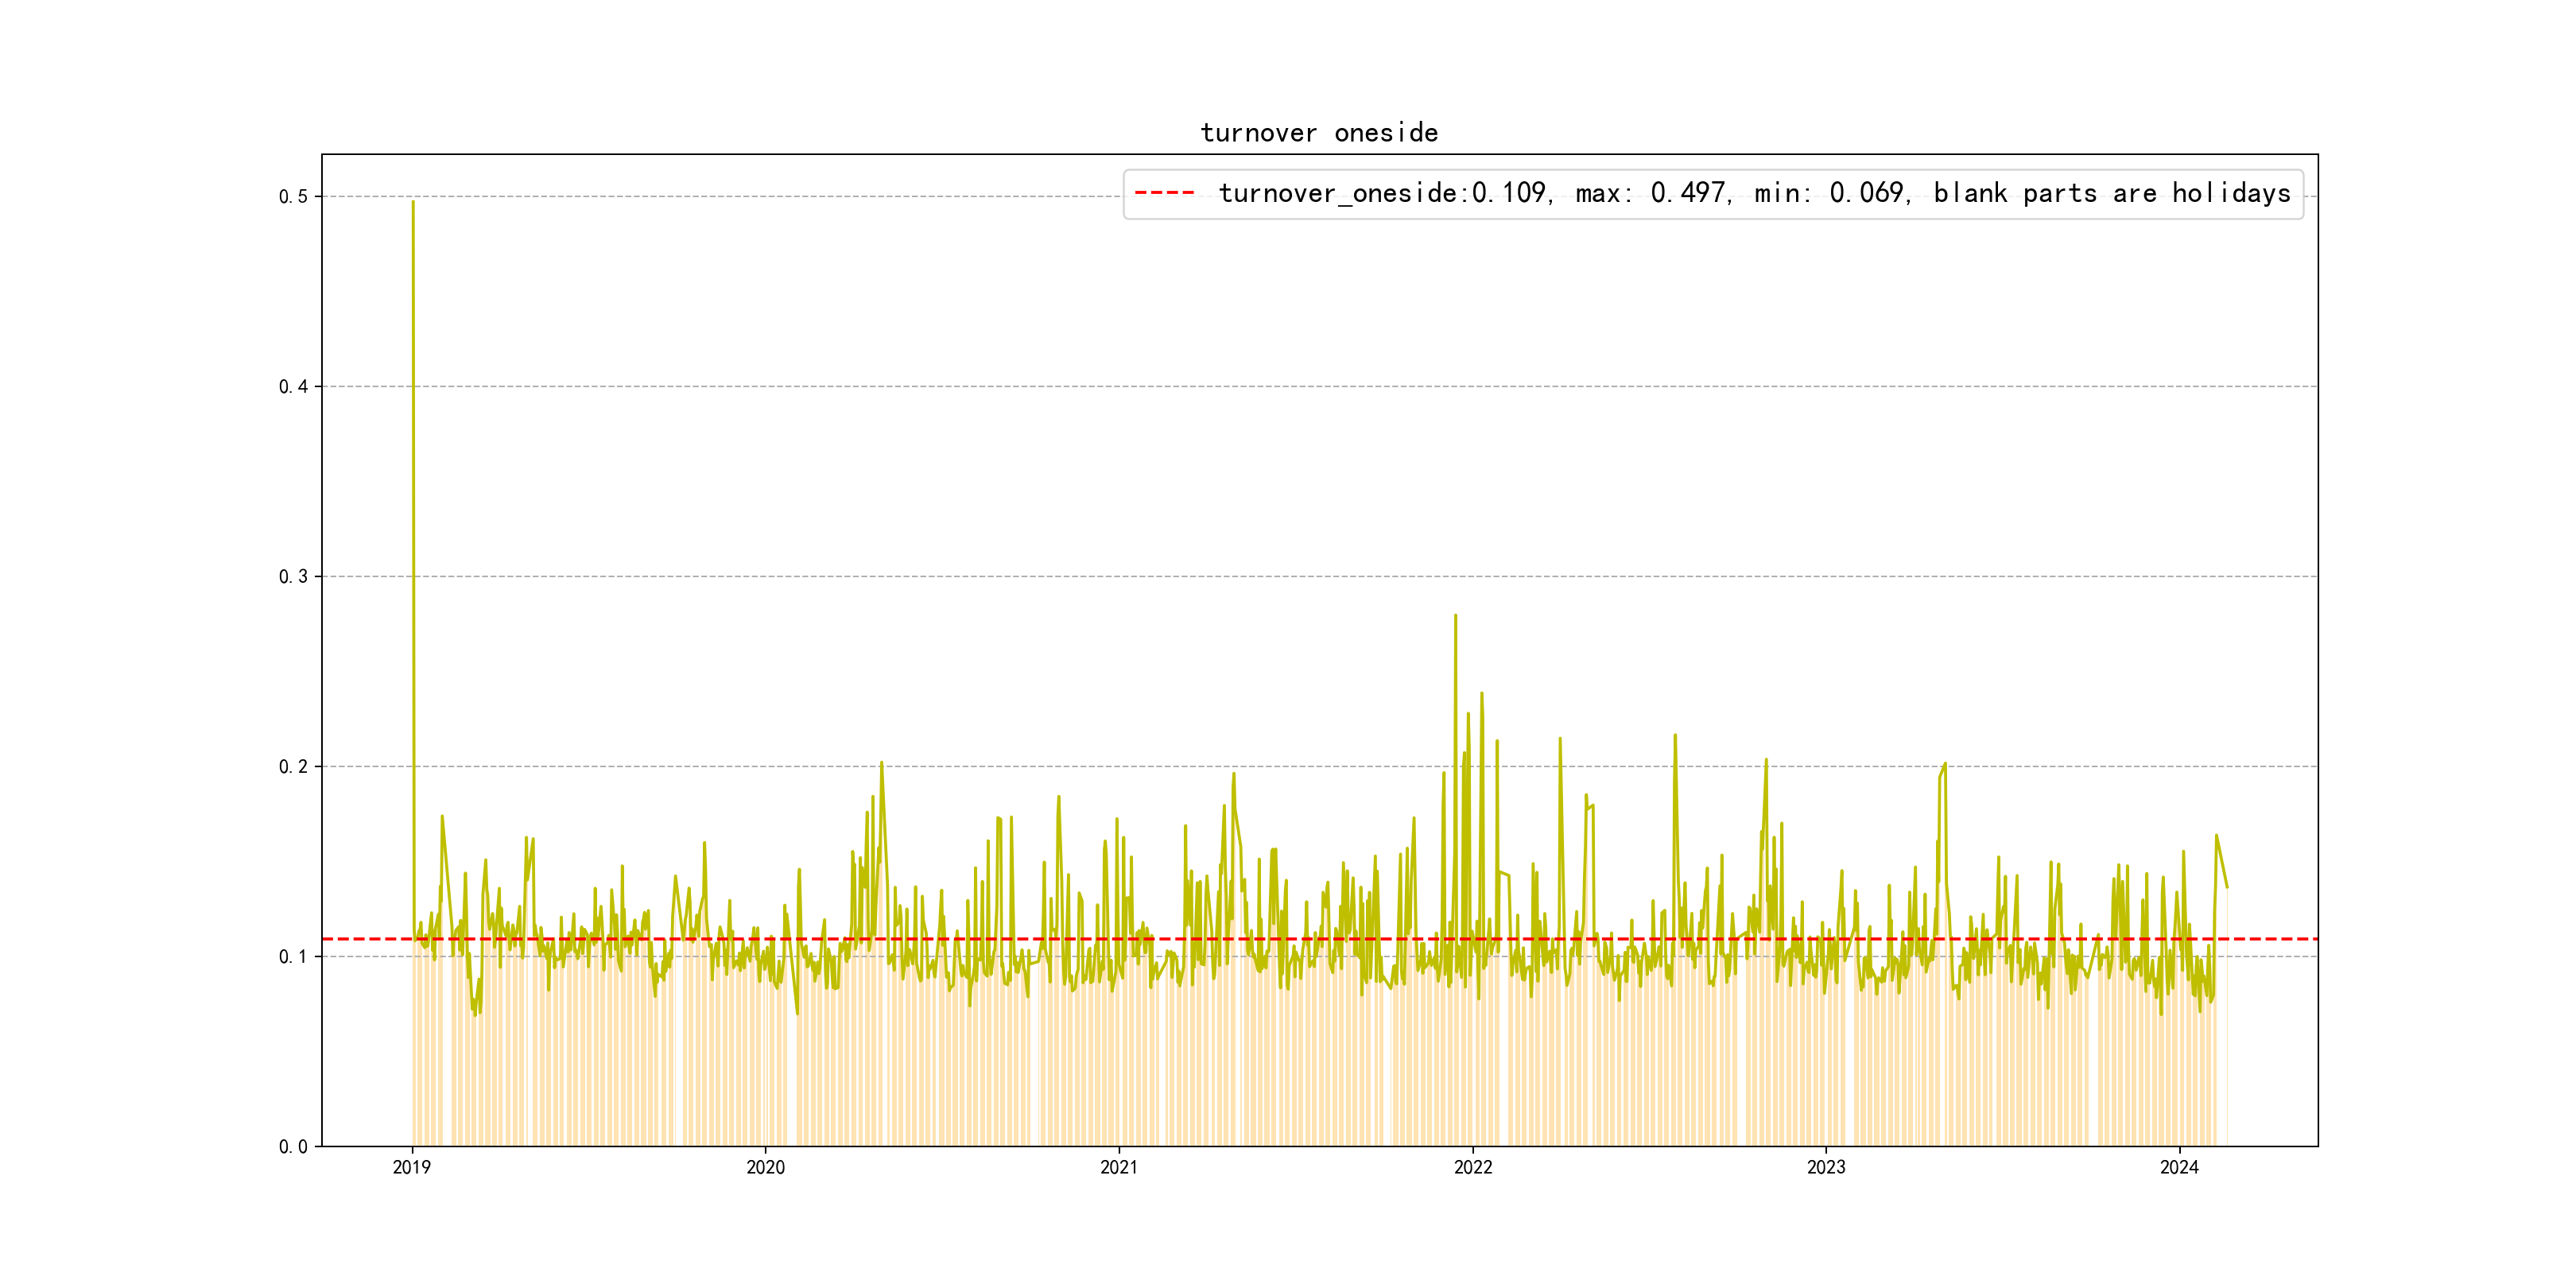The width and height of the screenshot is (2576, 1288).
Task: Click the 2022 x-axis tick label
Action: [x=1472, y=1167]
